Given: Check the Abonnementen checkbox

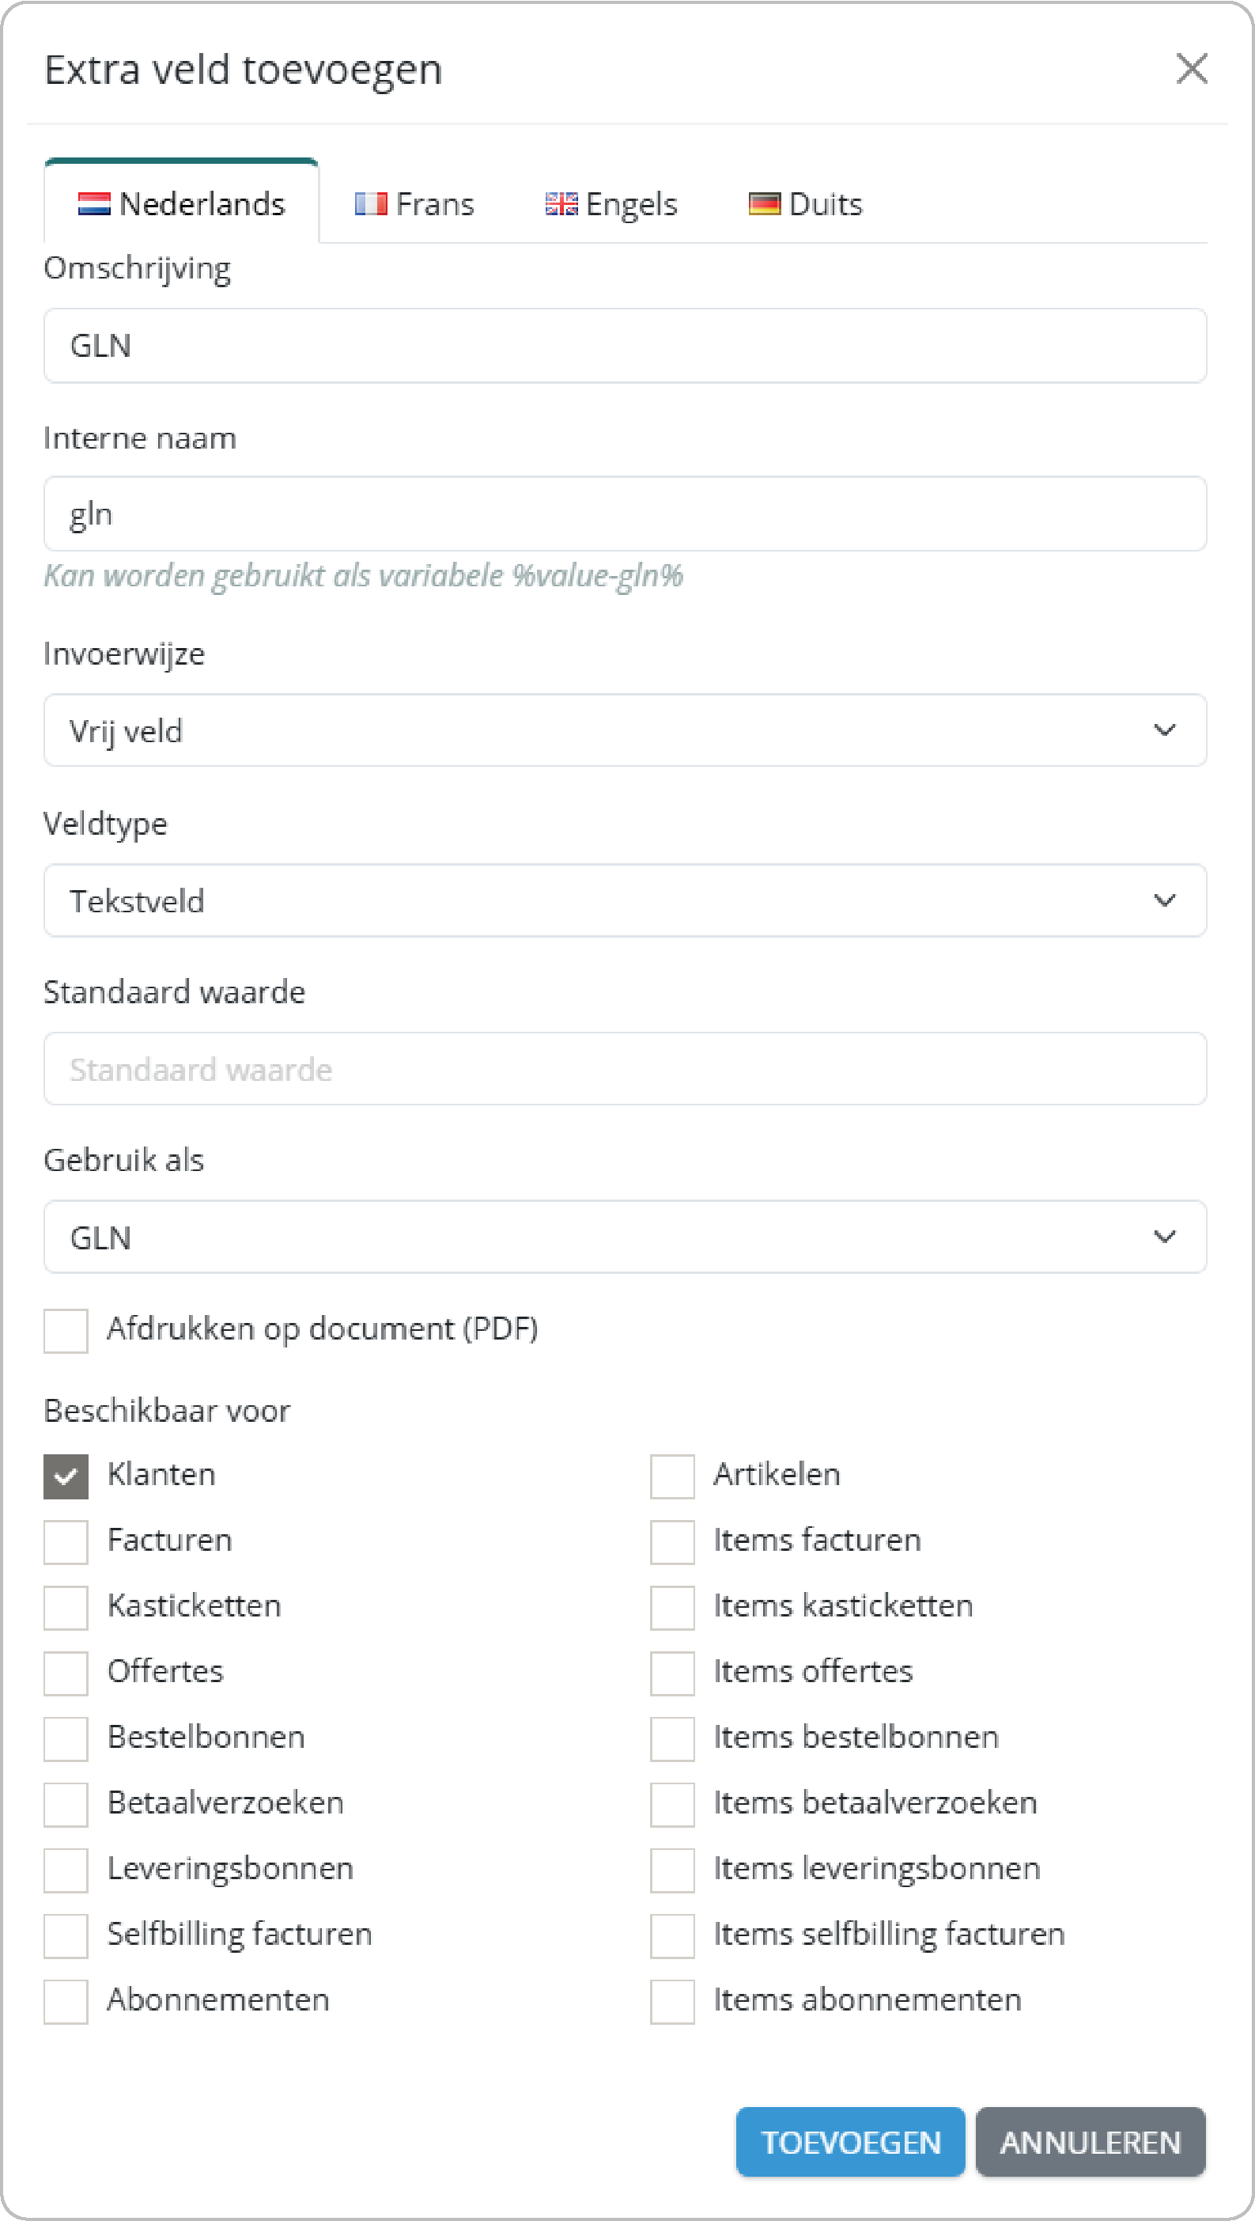Looking at the screenshot, I should 66,2001.
